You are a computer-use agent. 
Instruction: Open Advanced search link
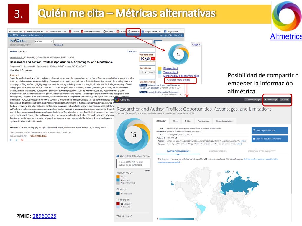coord(58,45)
